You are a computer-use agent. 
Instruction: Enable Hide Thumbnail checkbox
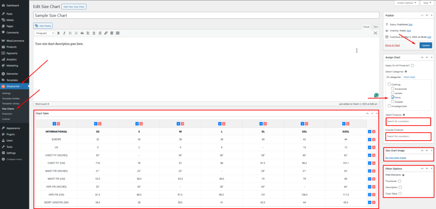click(399, 181)
